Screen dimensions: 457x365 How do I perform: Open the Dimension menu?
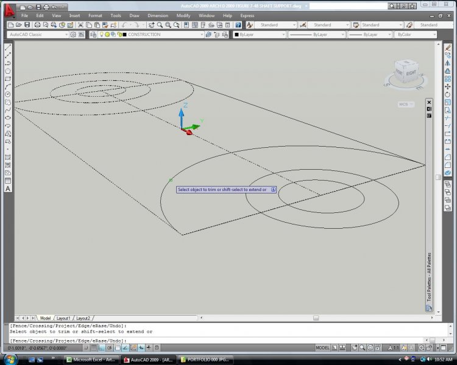pos(157,16)
